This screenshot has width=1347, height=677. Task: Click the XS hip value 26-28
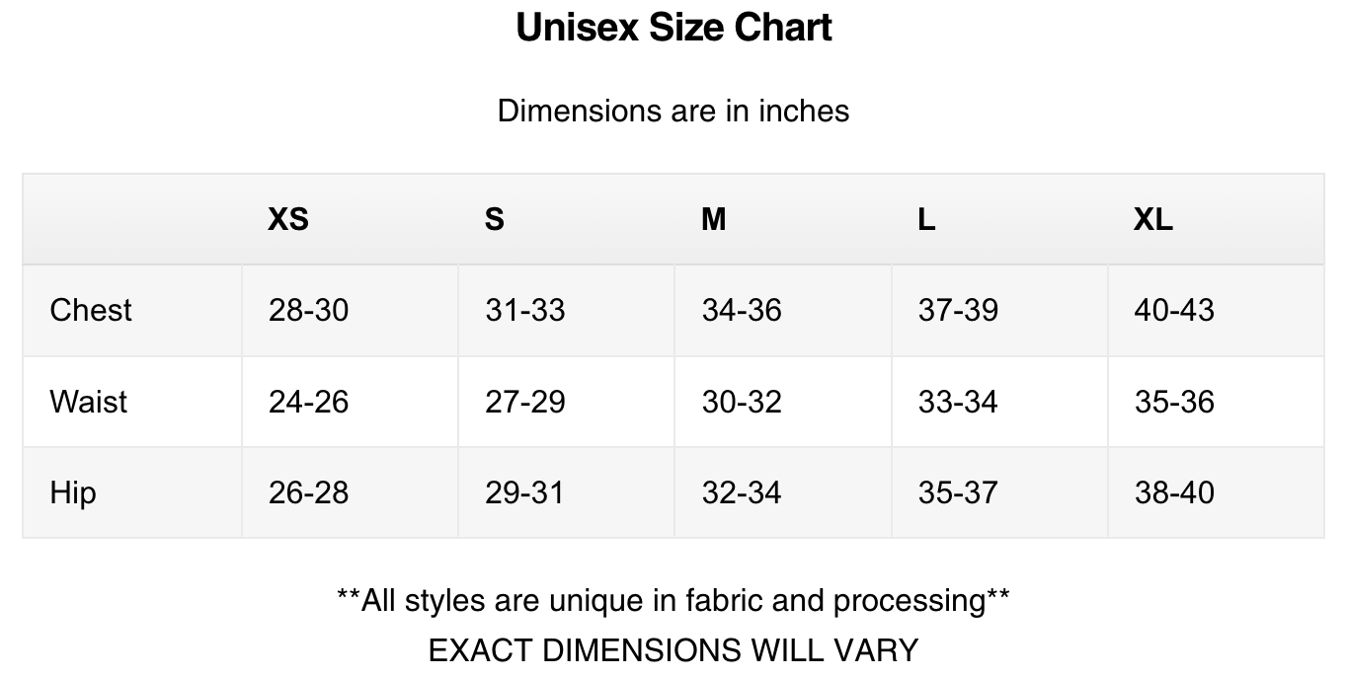309,492
